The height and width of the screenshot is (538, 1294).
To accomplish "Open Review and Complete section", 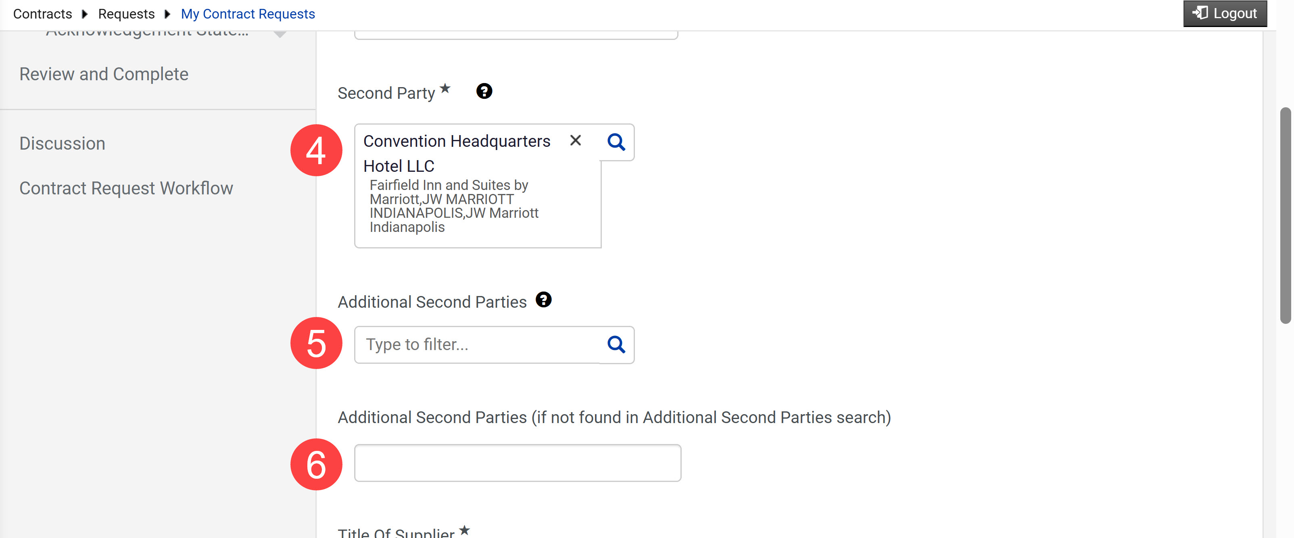I will (x=104, y=74).
